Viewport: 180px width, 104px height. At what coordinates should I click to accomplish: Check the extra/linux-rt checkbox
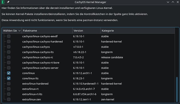tap(9, 89)
